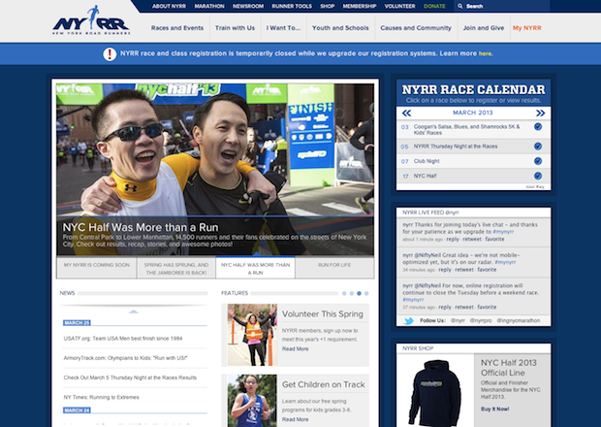Retweet the tweet about mobile-optimized
601x427 pixels.
(x=464, y=270)
